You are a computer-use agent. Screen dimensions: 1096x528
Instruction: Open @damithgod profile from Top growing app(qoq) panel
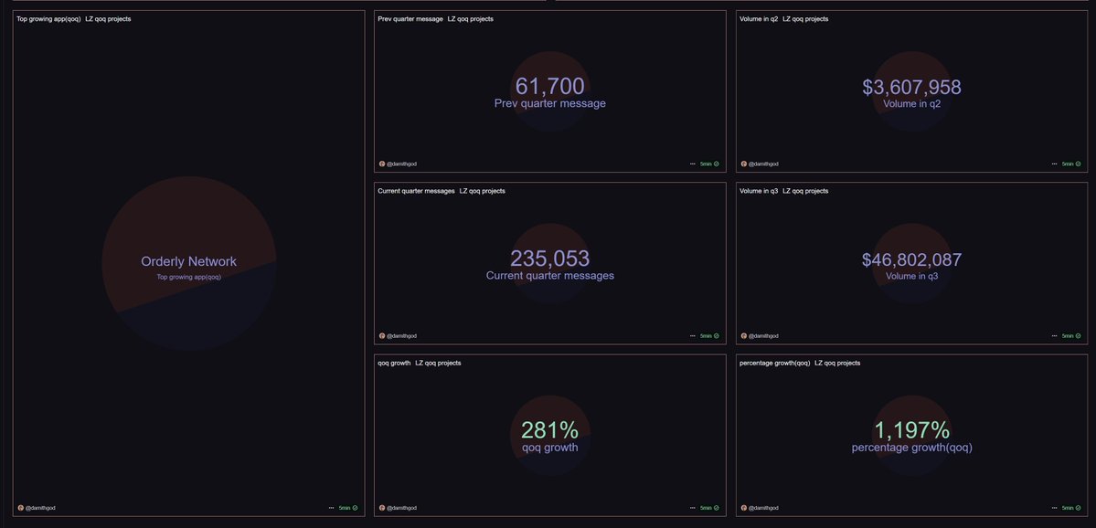click(40, 508)
